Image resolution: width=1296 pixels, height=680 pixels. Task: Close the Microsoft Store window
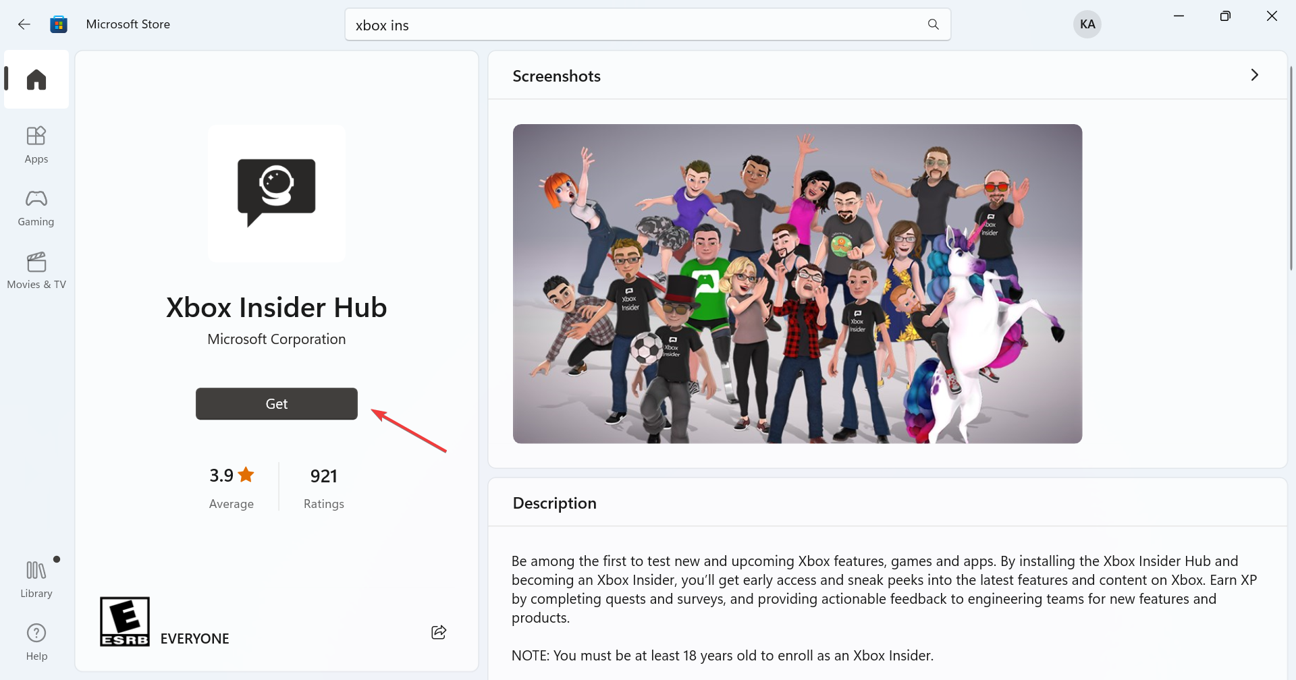tap(1272, 16)
